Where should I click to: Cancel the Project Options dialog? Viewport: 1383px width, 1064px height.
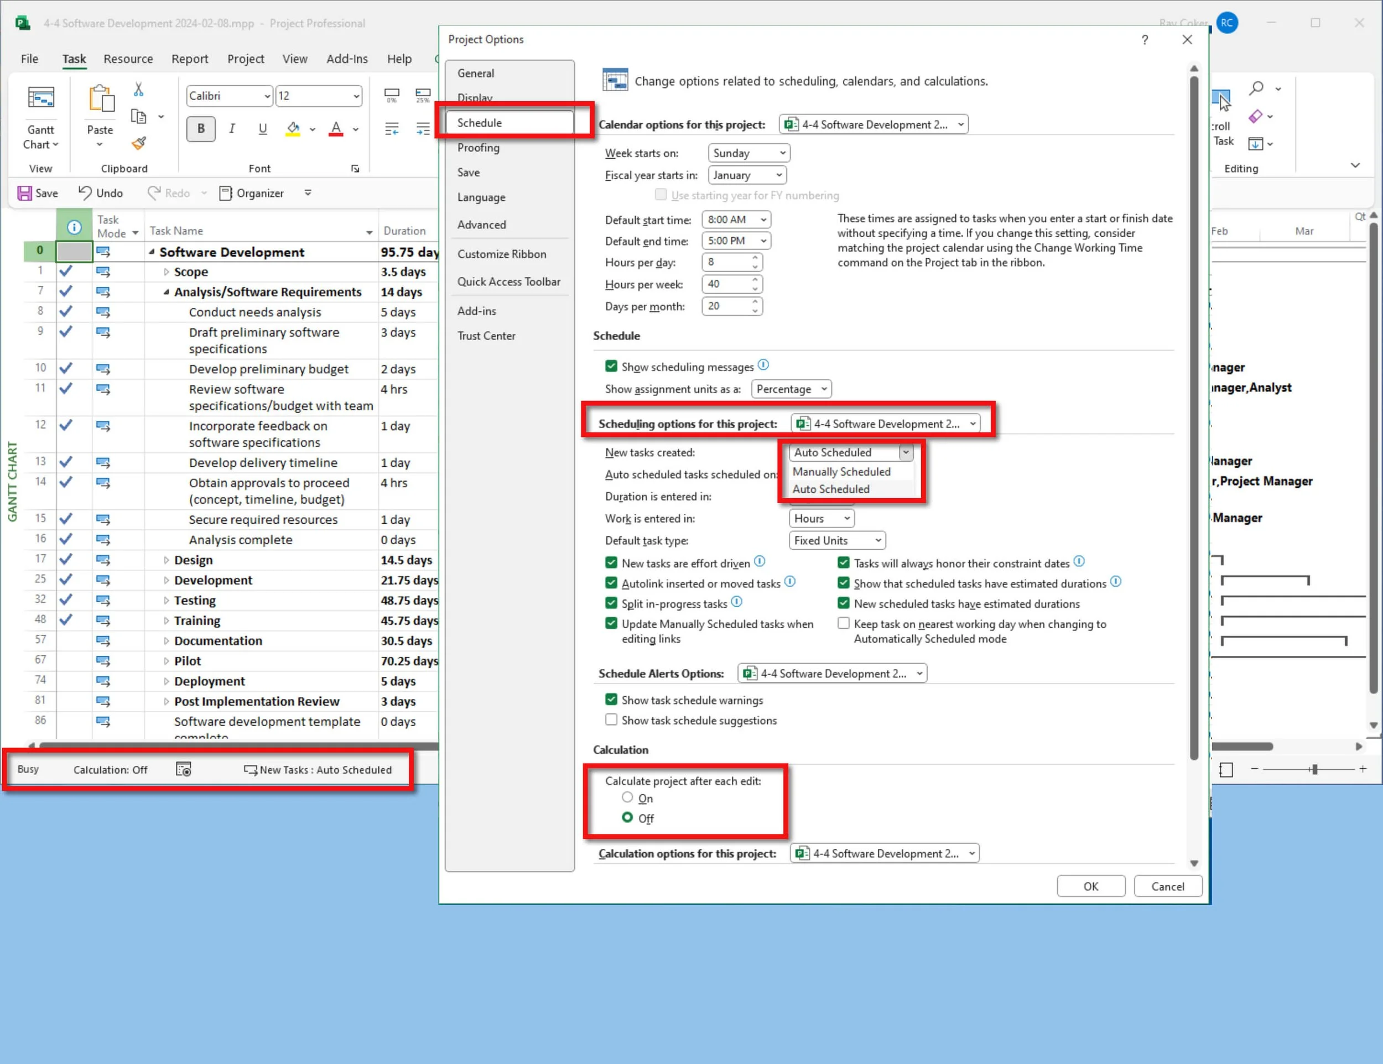tap(1168, 886)
